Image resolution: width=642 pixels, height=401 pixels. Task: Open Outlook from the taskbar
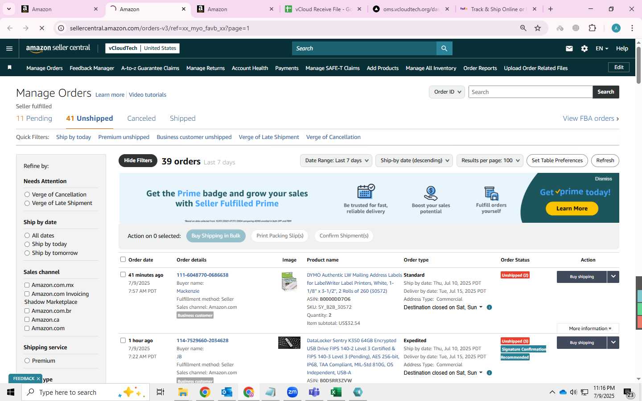pyautogui.click(x=226, y=392)
